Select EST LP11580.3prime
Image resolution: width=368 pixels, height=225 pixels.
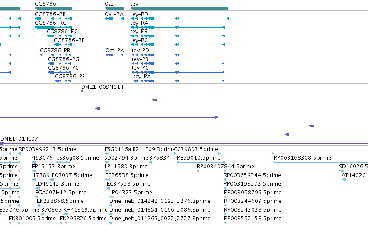point(126,167)
